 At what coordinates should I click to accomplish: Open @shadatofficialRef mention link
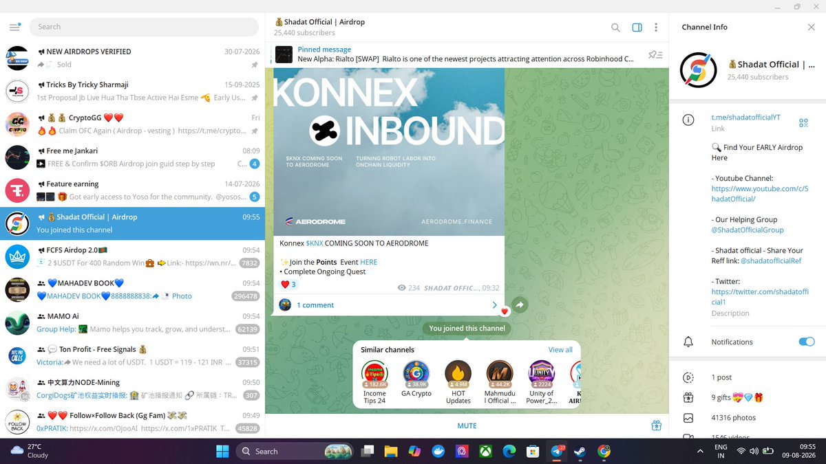(771, 261)
